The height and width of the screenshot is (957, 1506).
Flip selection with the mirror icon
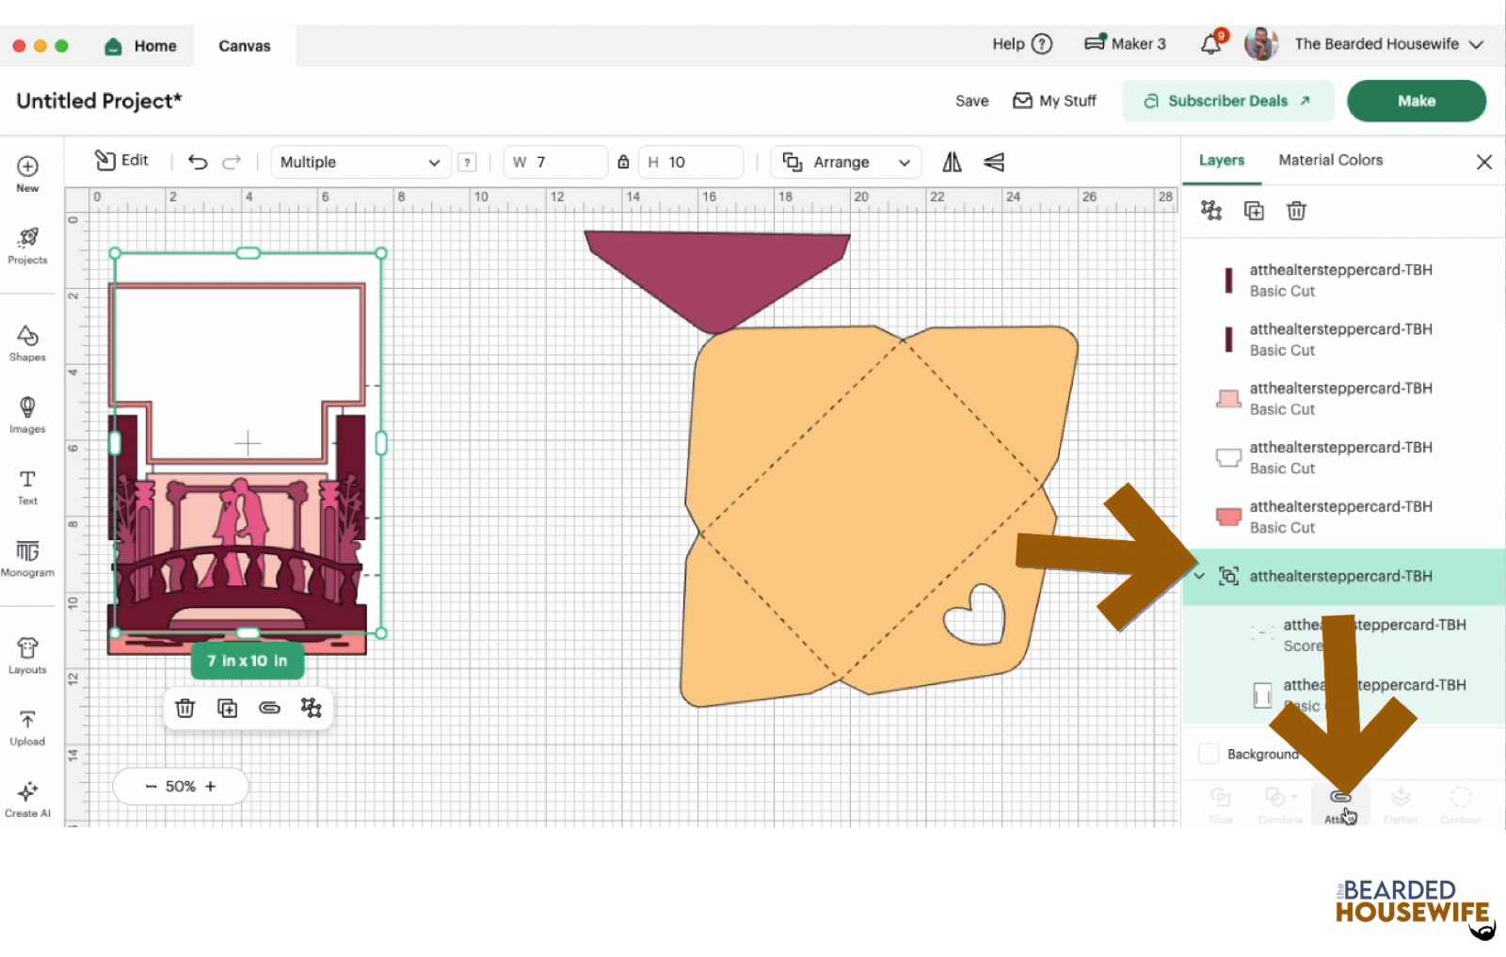point(952,162)
